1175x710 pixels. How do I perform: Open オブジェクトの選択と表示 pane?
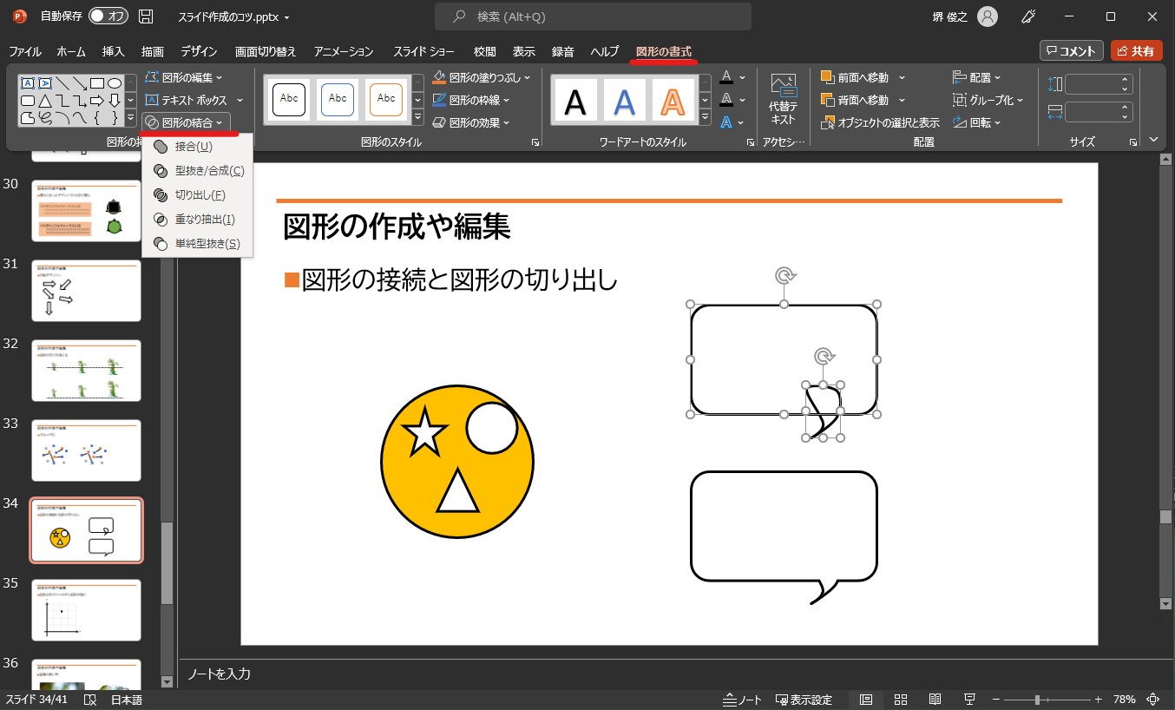pos(880,122)
